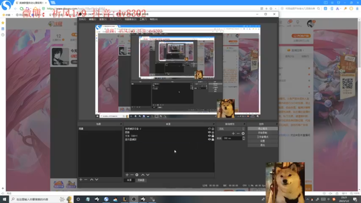Move the scene down in the list
The width and height of the screenshot is (361, 203).
pos(97,180)
